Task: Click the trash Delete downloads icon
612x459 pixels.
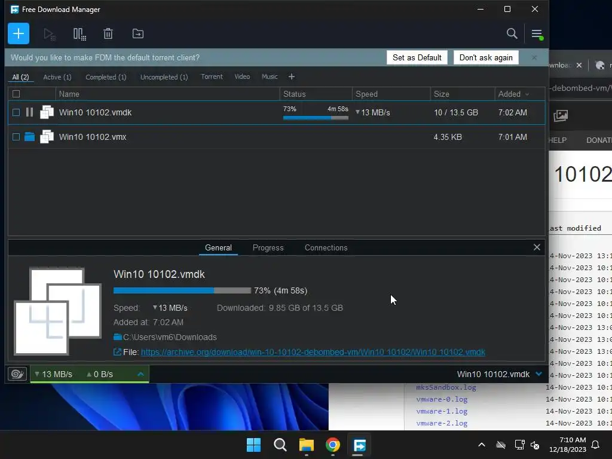Action: (108, 34)
